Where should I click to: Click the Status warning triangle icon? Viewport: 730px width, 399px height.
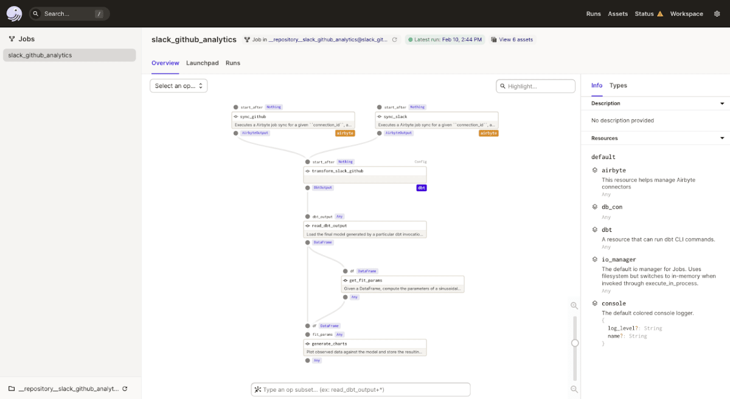pyautogui.click(x=660, y=13)
